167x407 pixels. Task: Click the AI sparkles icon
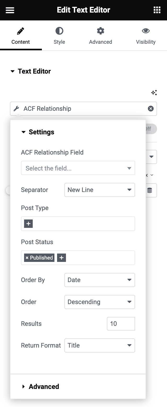tap(154, 92)
